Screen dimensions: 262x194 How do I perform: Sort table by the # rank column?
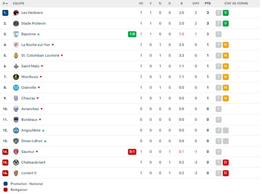point(5,3)
